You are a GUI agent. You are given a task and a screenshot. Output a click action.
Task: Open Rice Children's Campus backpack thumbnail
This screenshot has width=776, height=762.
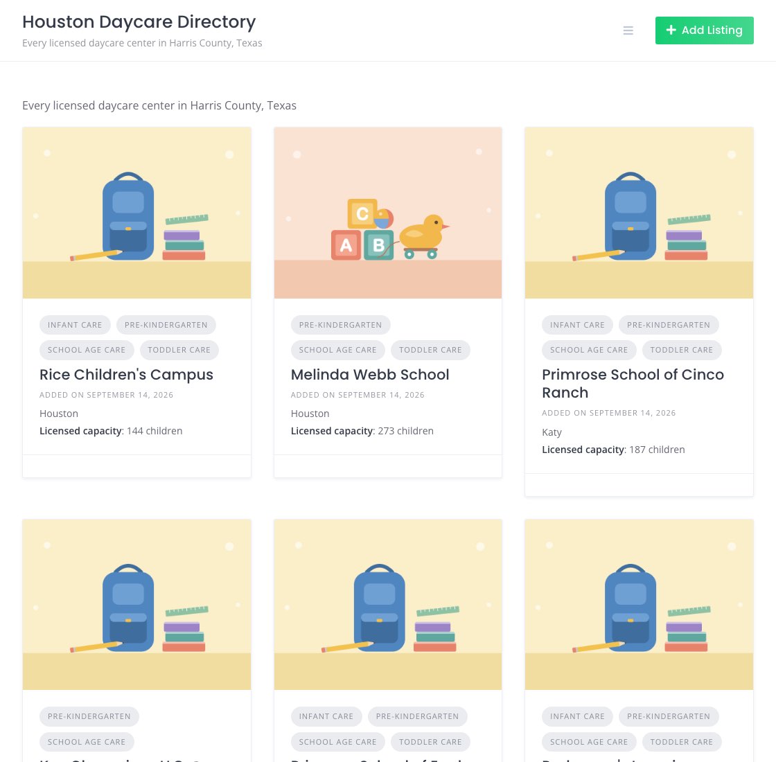136,213
